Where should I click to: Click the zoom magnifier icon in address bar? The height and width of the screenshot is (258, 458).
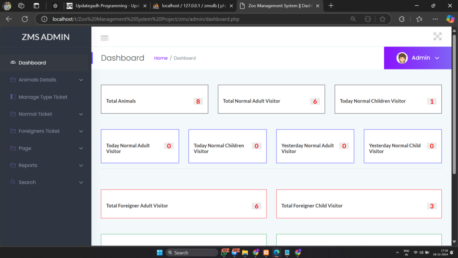[x=353, y=19]
